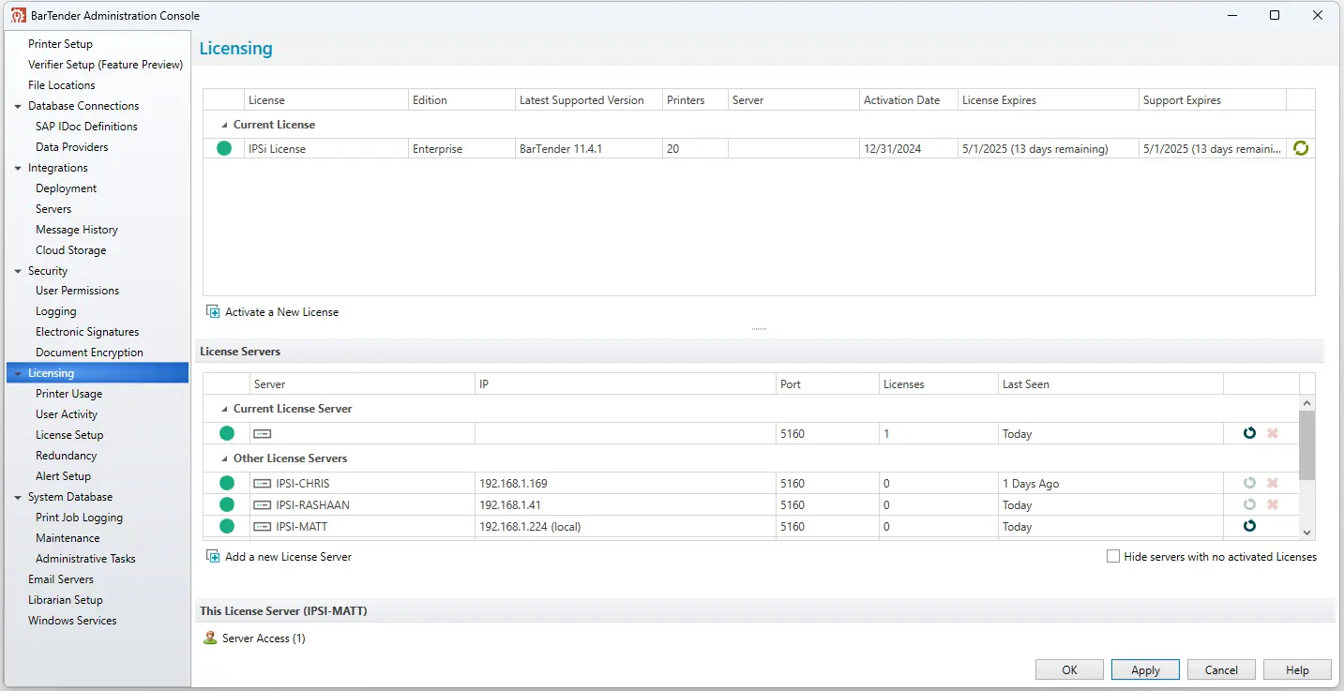The width and height of the screenshot is (1344, 691).
Task: Click the green status dot of Current License Server
Action: (x=227, y=433)
